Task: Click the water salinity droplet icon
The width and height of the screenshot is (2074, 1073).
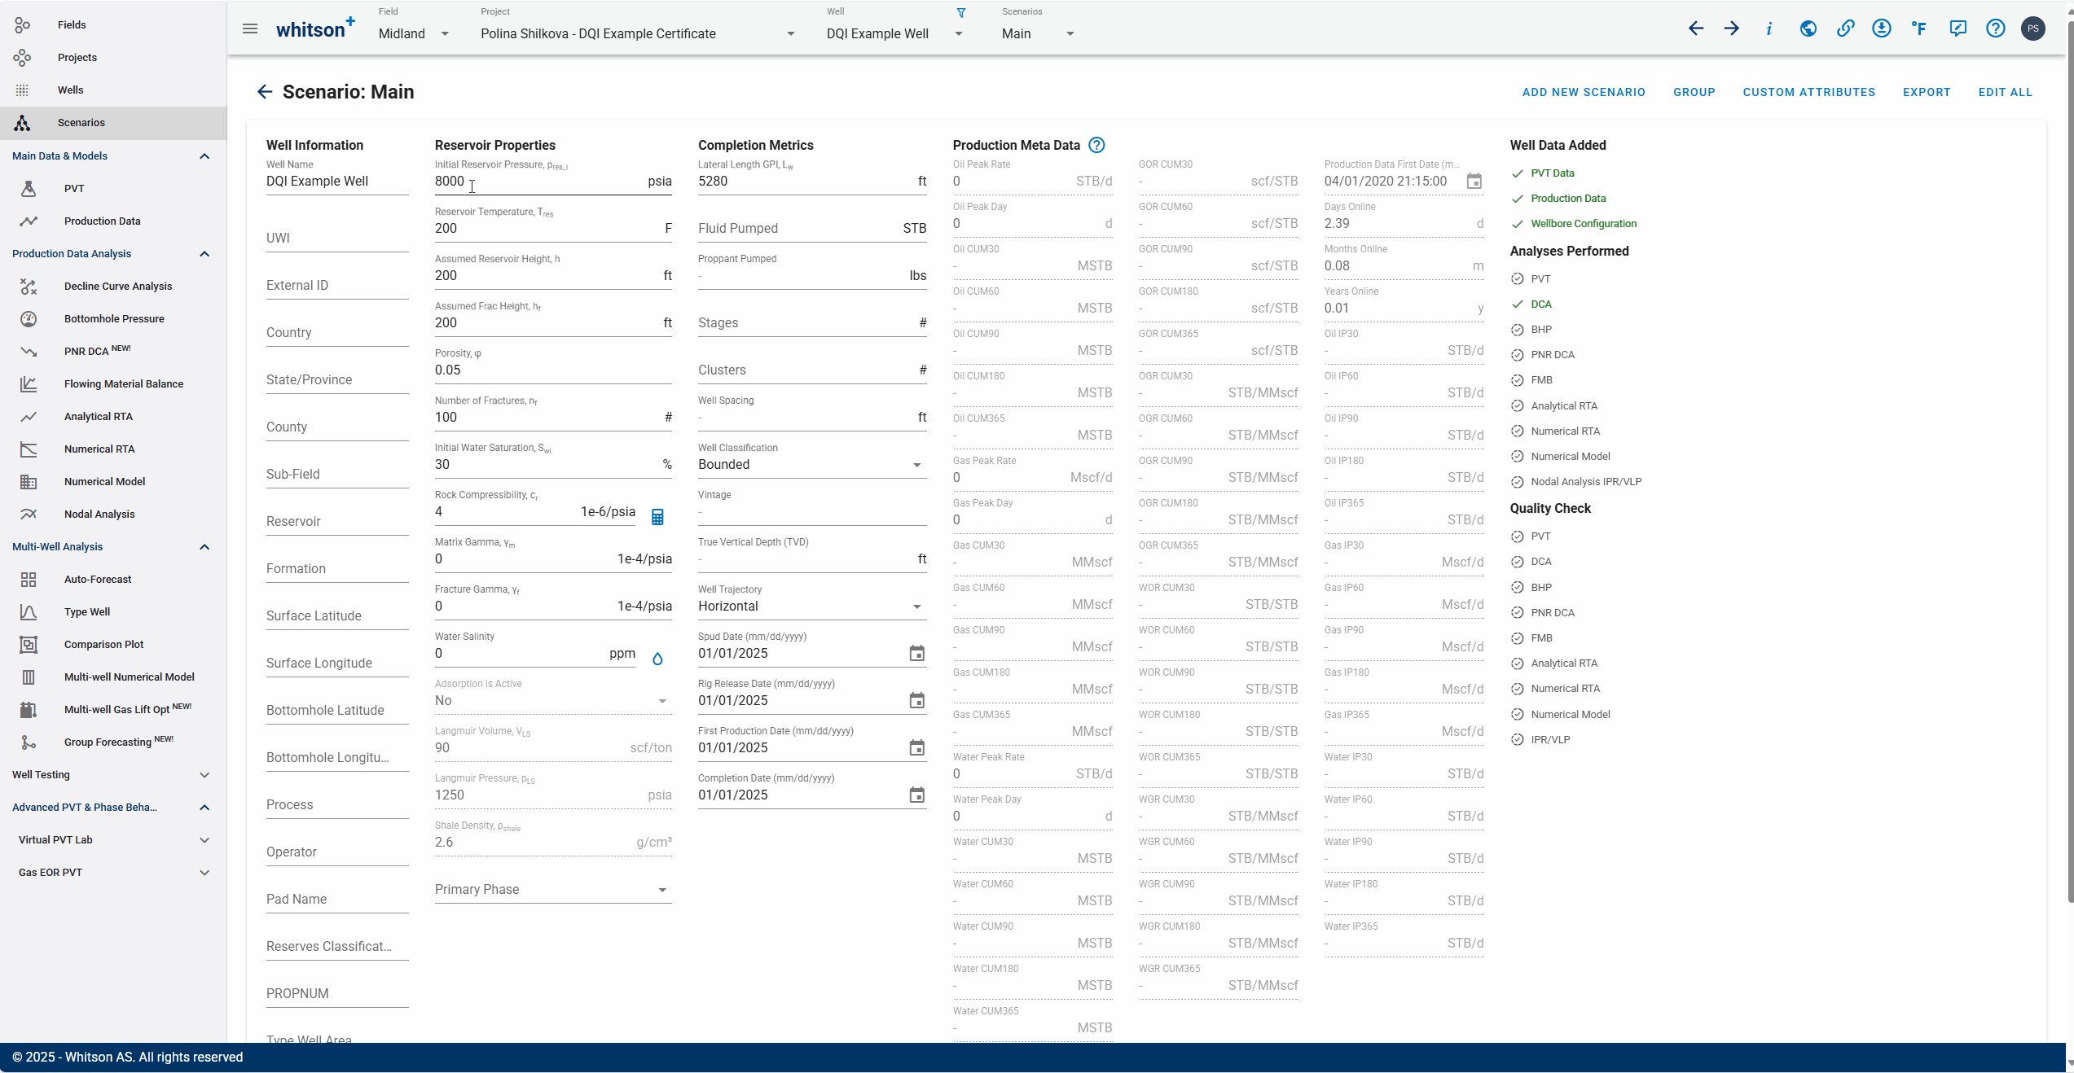Action: click(657, 659)
